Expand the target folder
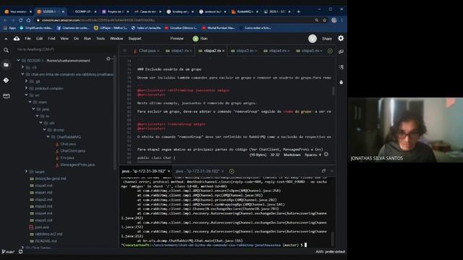The width and height of the screenshot is (463, 260). [x=26, y=171]
